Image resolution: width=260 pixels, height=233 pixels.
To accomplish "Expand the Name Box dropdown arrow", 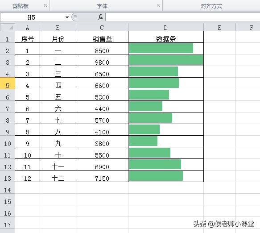I will point(67,17).
